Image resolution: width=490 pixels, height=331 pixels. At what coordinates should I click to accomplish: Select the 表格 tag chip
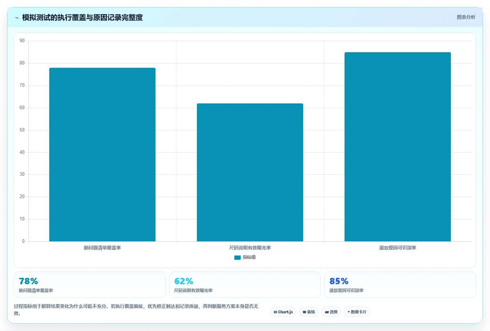point(309,312)
